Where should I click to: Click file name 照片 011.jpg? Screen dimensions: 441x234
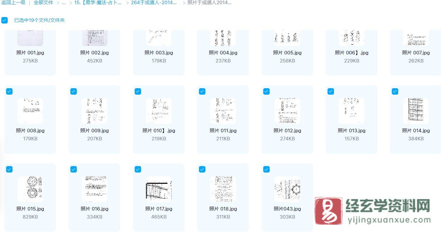click(223, 131)
